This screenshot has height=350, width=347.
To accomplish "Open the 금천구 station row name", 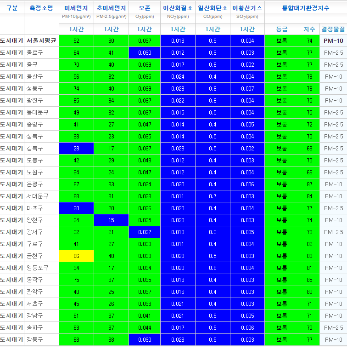I will [x=35, y=256].
